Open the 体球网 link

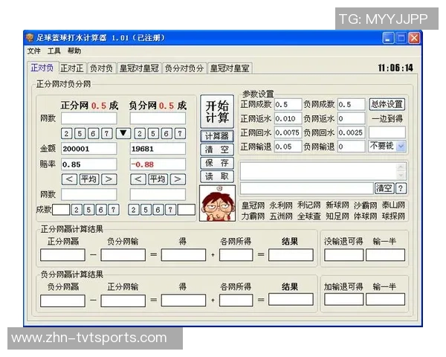pos(366,216)
